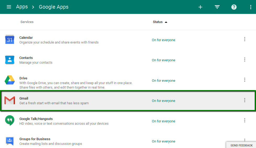Click the Google Drive icon
Viewport: 256px width, 148px height.
pyautogui.click(x=10, y=80)
